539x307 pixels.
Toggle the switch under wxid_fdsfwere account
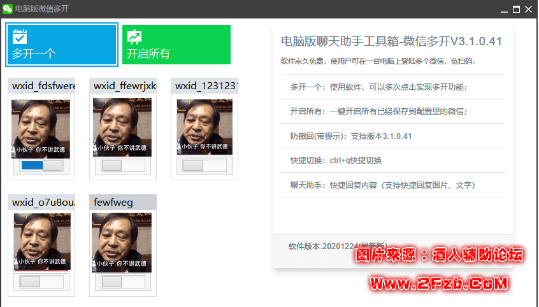coord(41,166)
